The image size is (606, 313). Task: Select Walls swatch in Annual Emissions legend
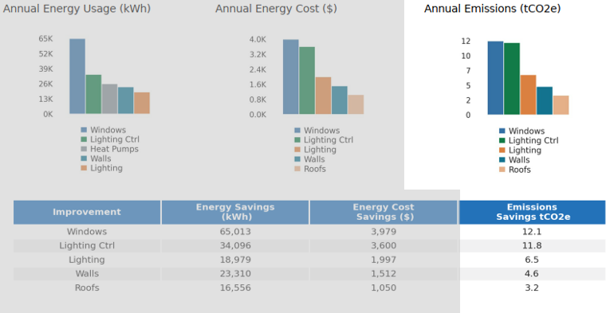[x=502, y=160]
